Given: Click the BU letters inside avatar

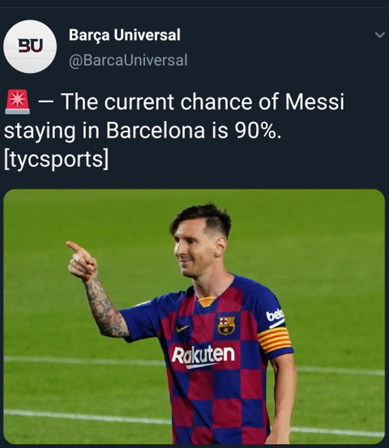Looking at the screenshot, I should click(31, 45).
